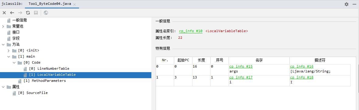Image resolution: width=359 pixels, height=110 pixels.
Task: Select [1] MethodParameters tree item
Action: pos(45,81)
